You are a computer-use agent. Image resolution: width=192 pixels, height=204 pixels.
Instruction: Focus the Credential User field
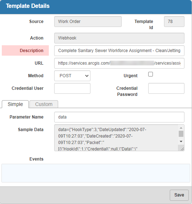72,88
